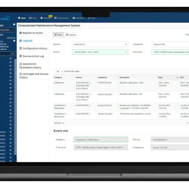Viewport: 189px width, 189px height.
Task: Focus the sidebar device search field
Action: (5, 54)
